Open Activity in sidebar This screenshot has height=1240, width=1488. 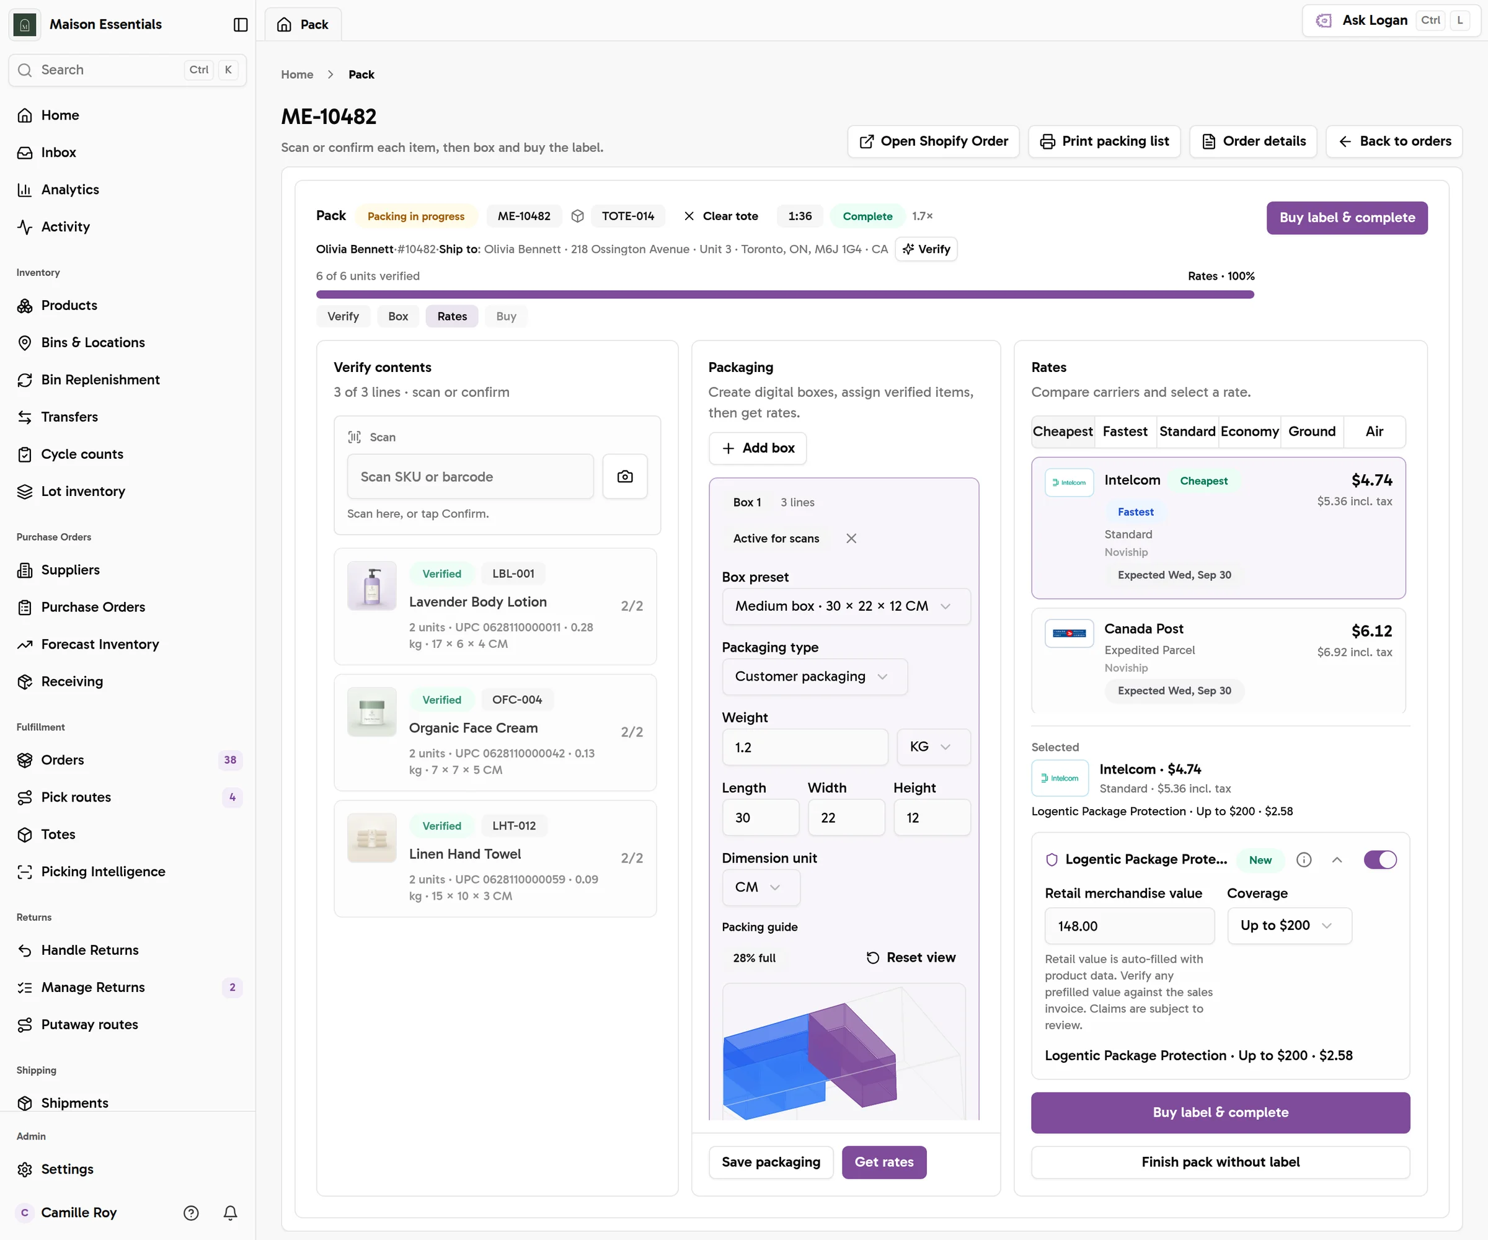click(128, 227)
